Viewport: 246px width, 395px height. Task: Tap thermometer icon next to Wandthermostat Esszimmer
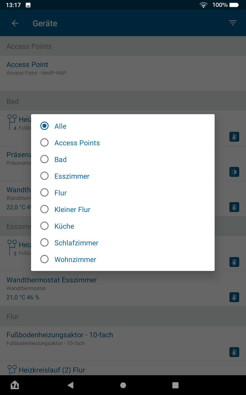234,297
